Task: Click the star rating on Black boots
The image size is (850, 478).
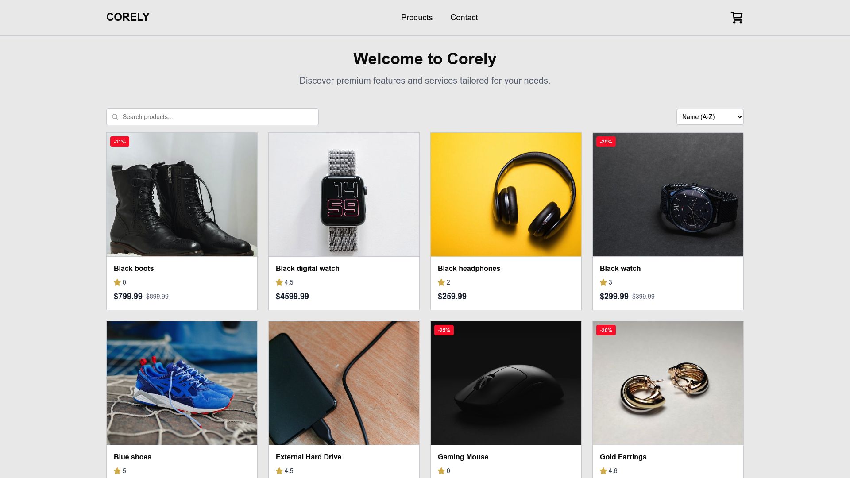Action: [120, 282]
